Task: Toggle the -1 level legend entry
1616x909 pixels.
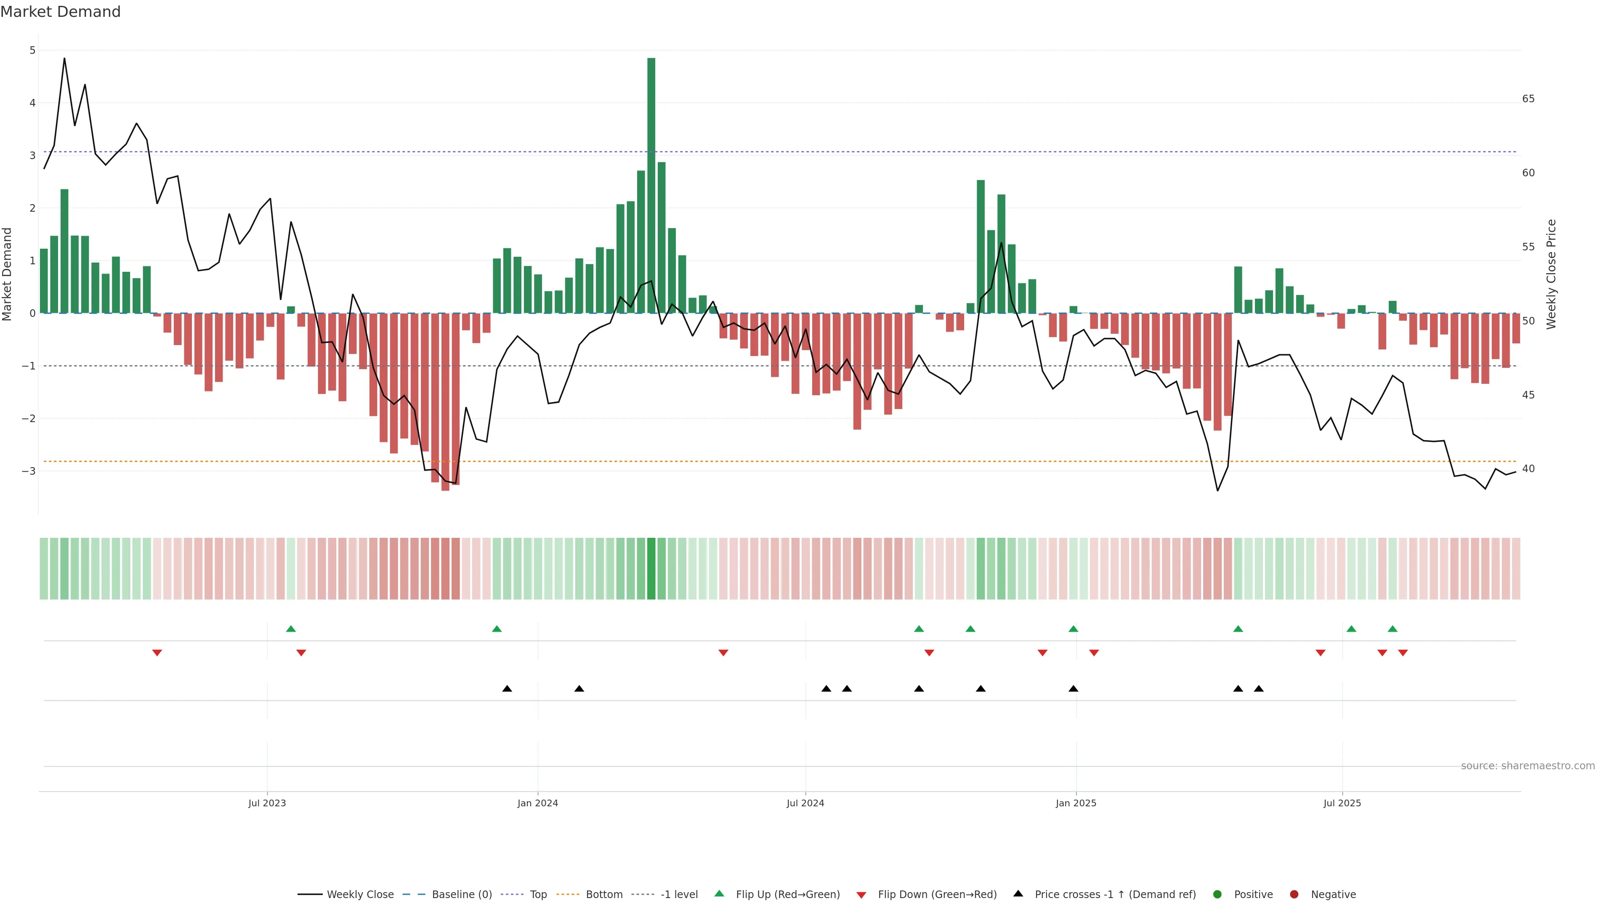Action: tap(679, 894)
